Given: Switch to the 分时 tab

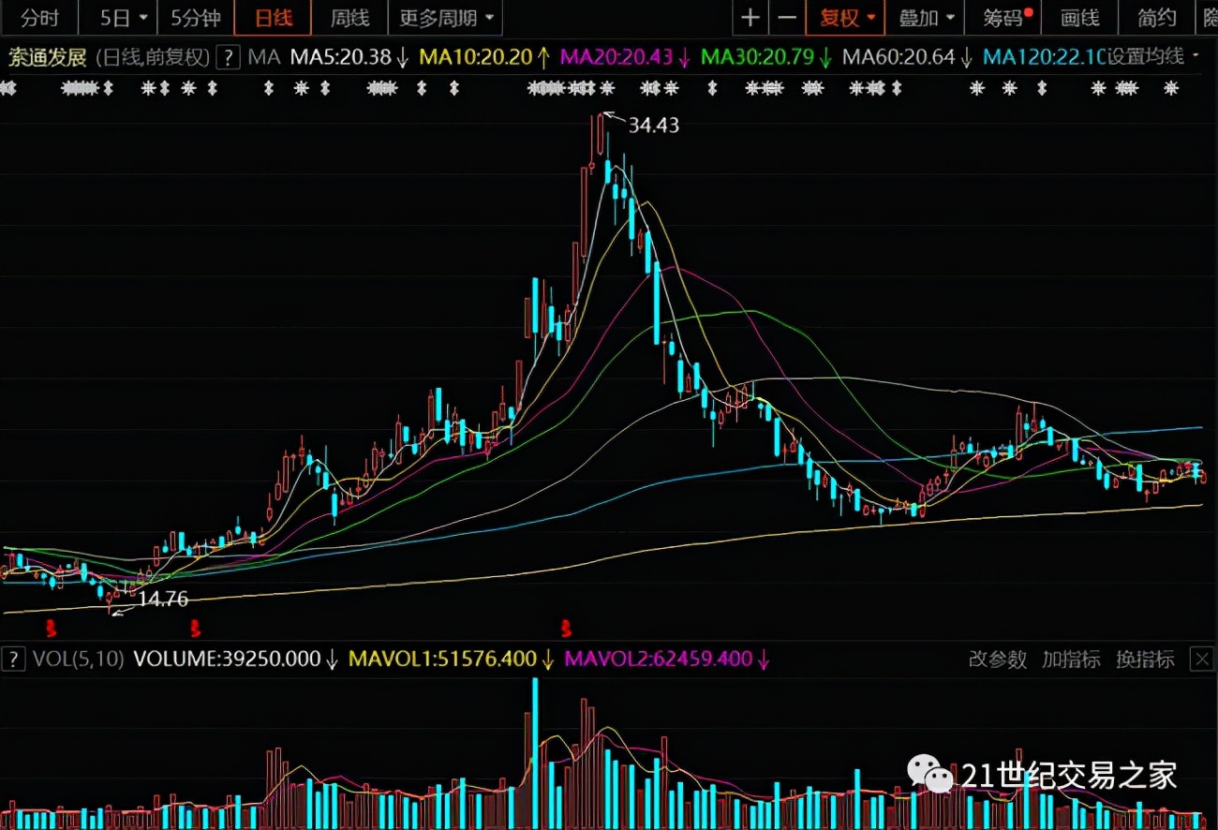Looking at the screenshot, I should [x=38, y=18].
